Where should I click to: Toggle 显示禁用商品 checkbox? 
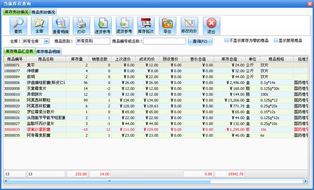[276, 41]
